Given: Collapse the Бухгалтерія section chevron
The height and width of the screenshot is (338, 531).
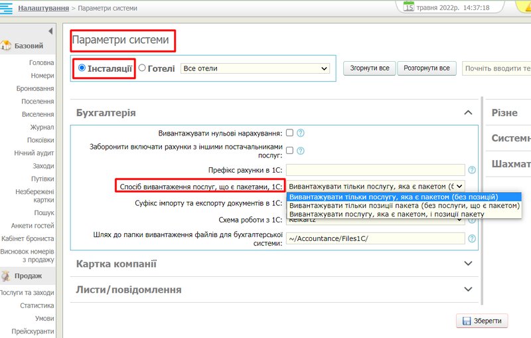Looking at the screenshot, I should [x=468, y=113].
